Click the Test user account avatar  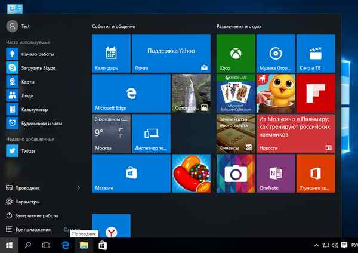[x=12, y=26]
